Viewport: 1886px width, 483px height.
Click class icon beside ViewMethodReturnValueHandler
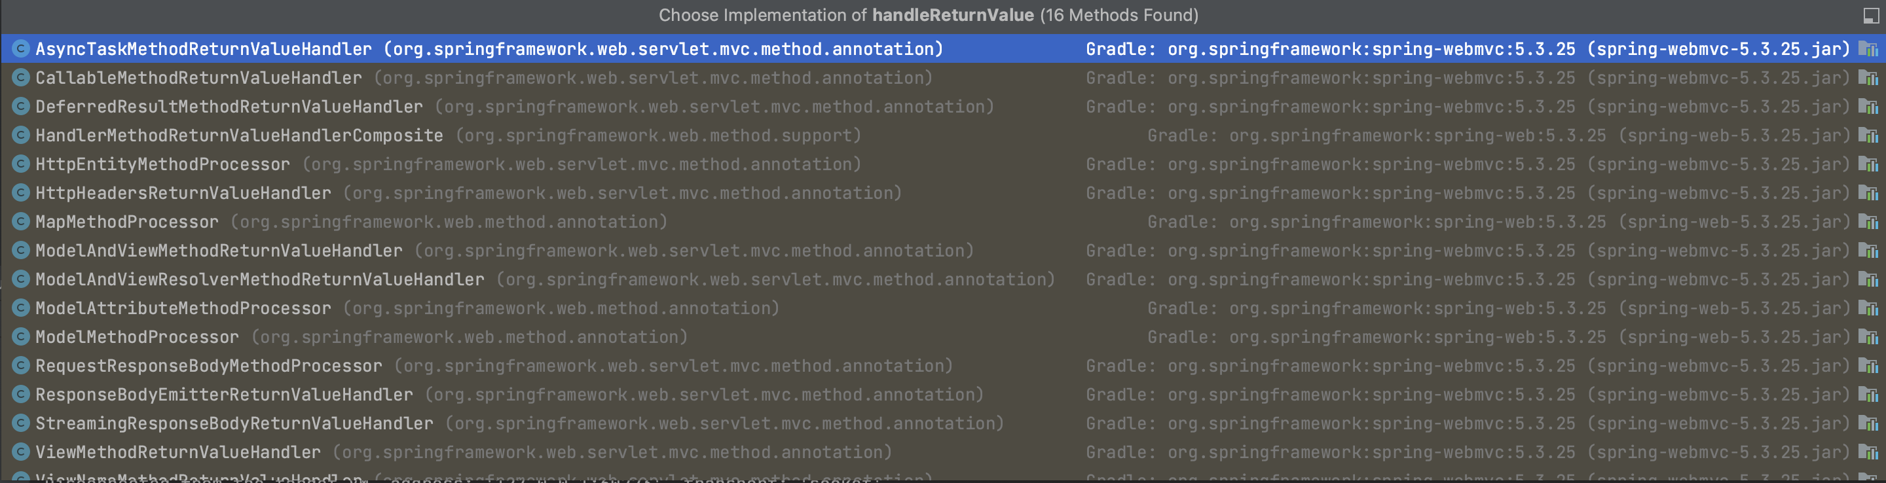pos(21,452)
